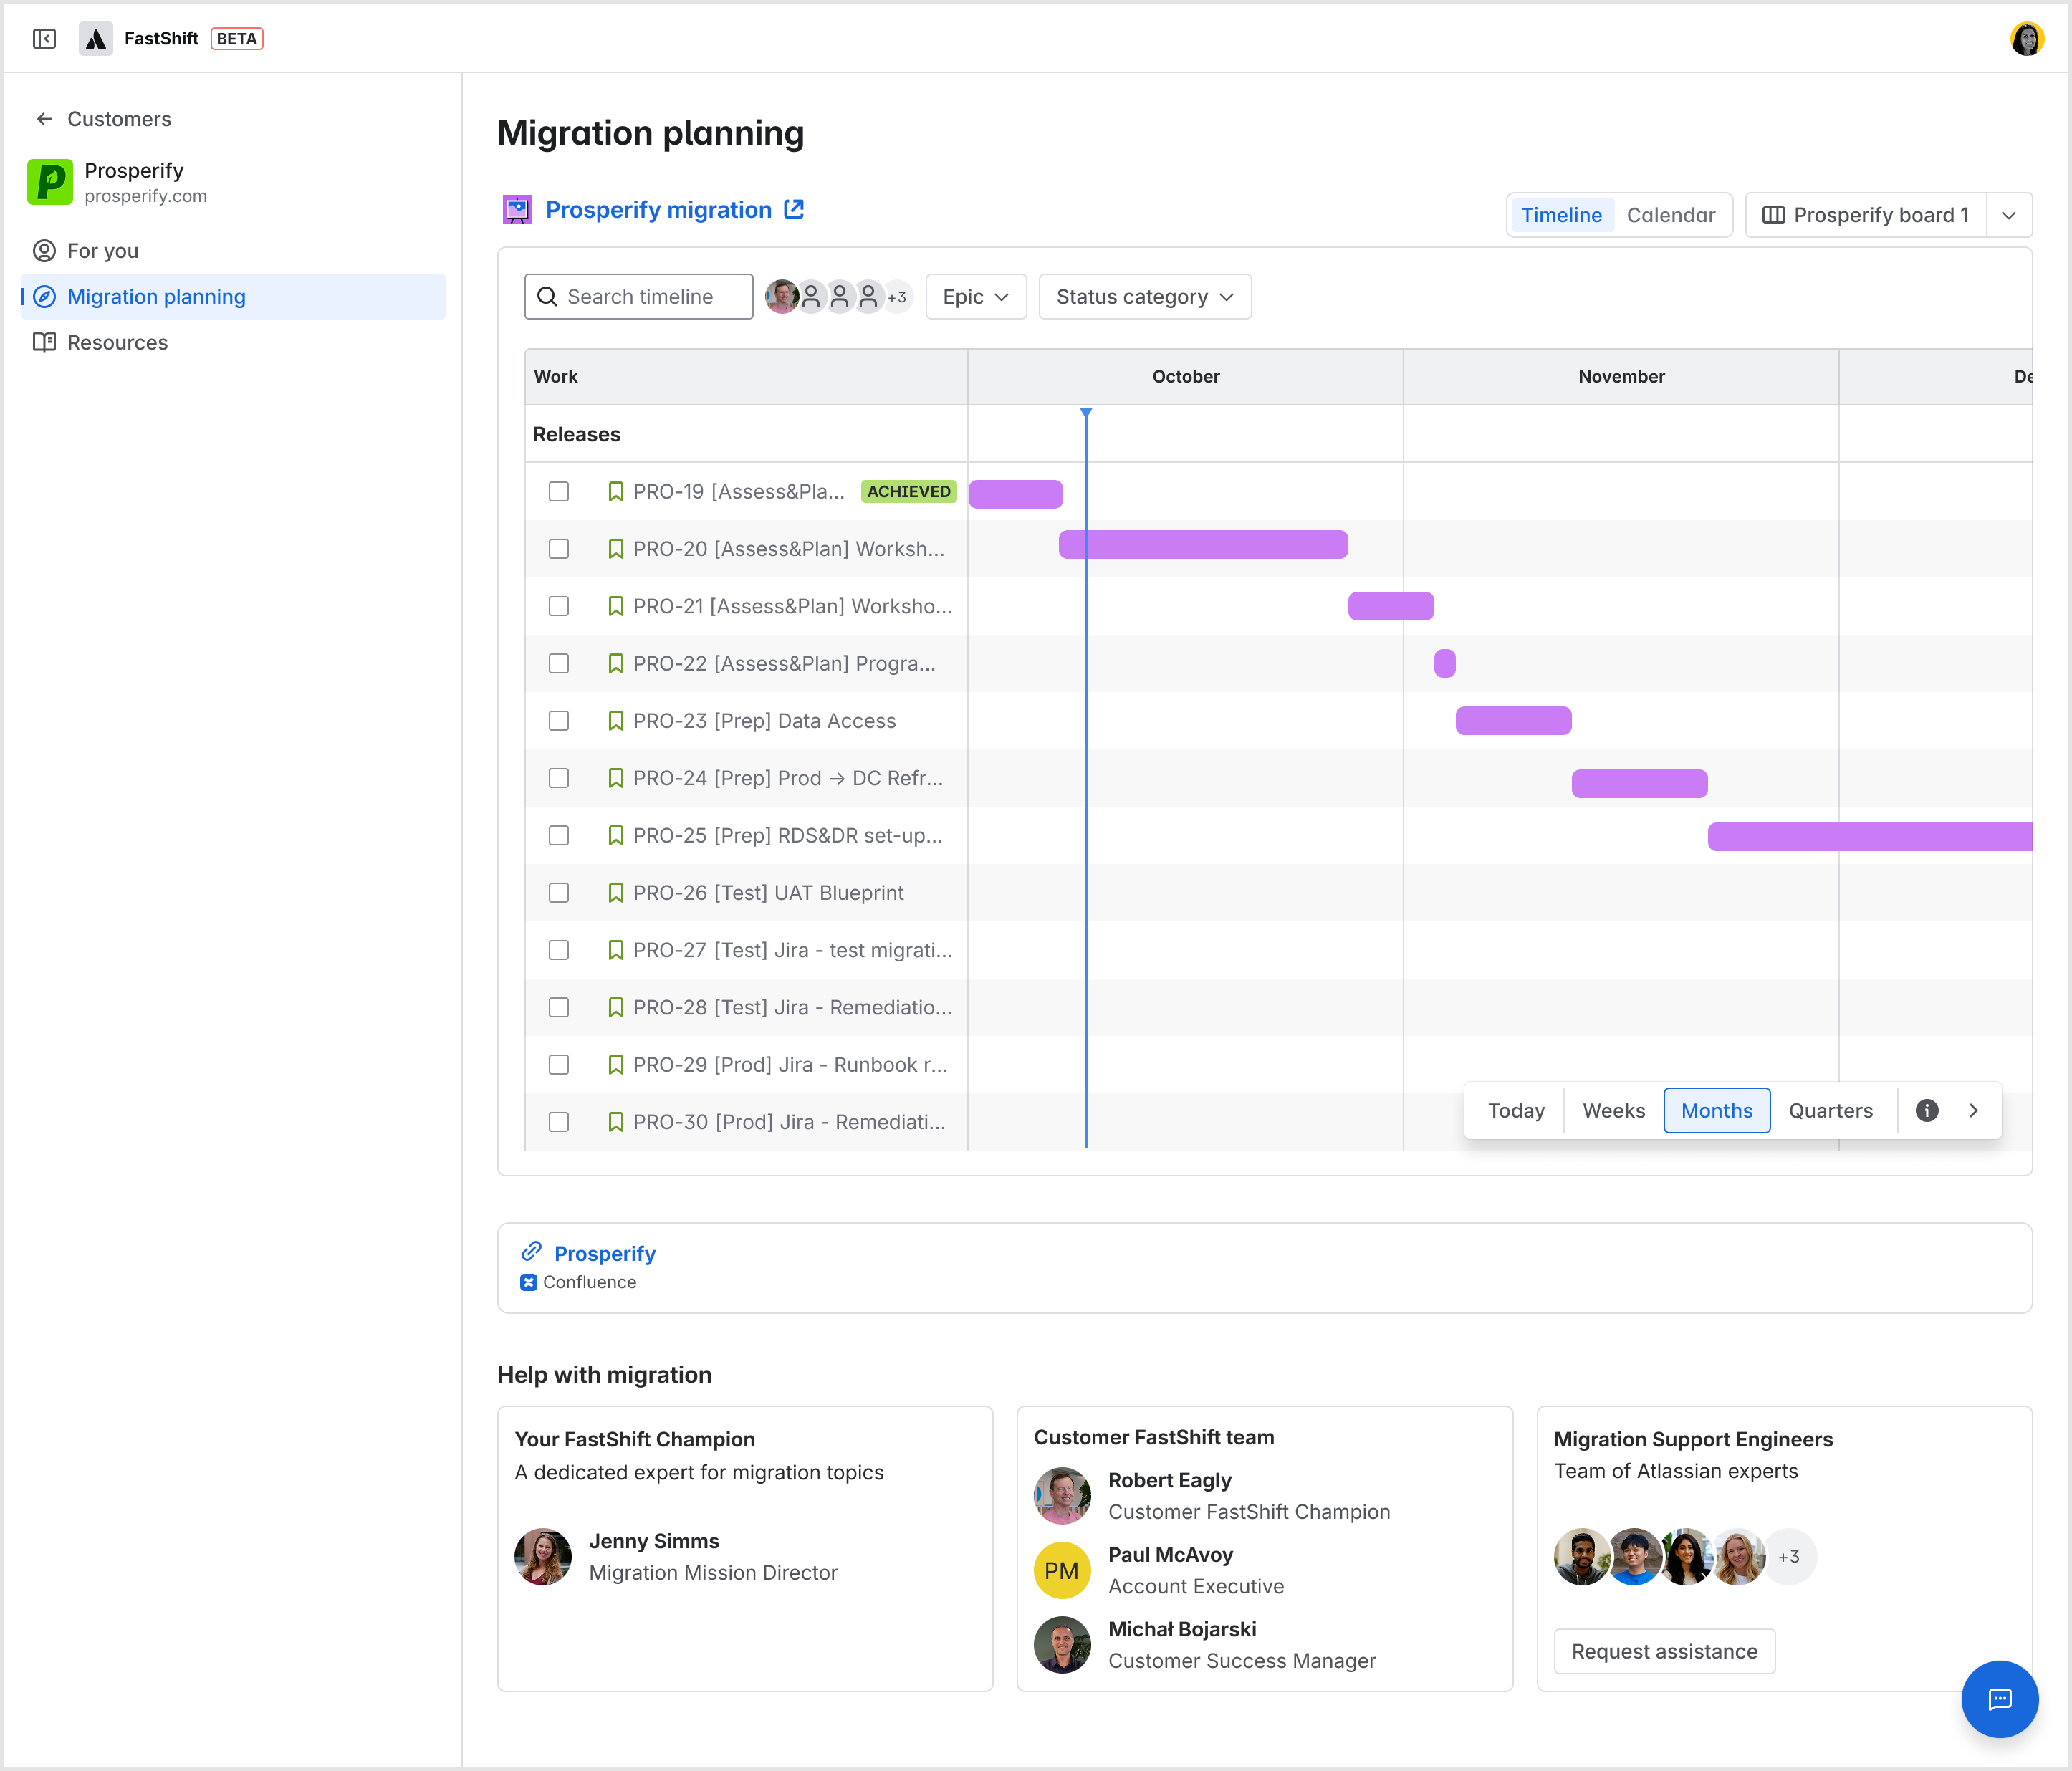Expand the Prosperify board 1 selector
The image size is (2072, 1771).
tap(2010, 214)
